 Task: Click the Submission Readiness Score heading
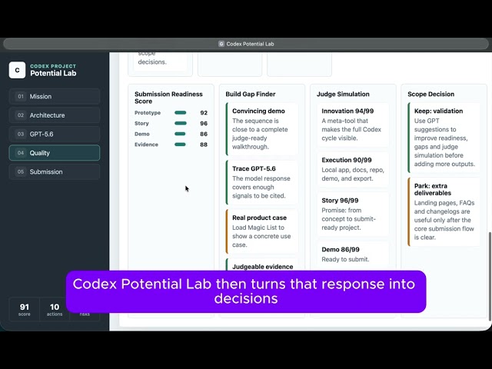point(168,98)
